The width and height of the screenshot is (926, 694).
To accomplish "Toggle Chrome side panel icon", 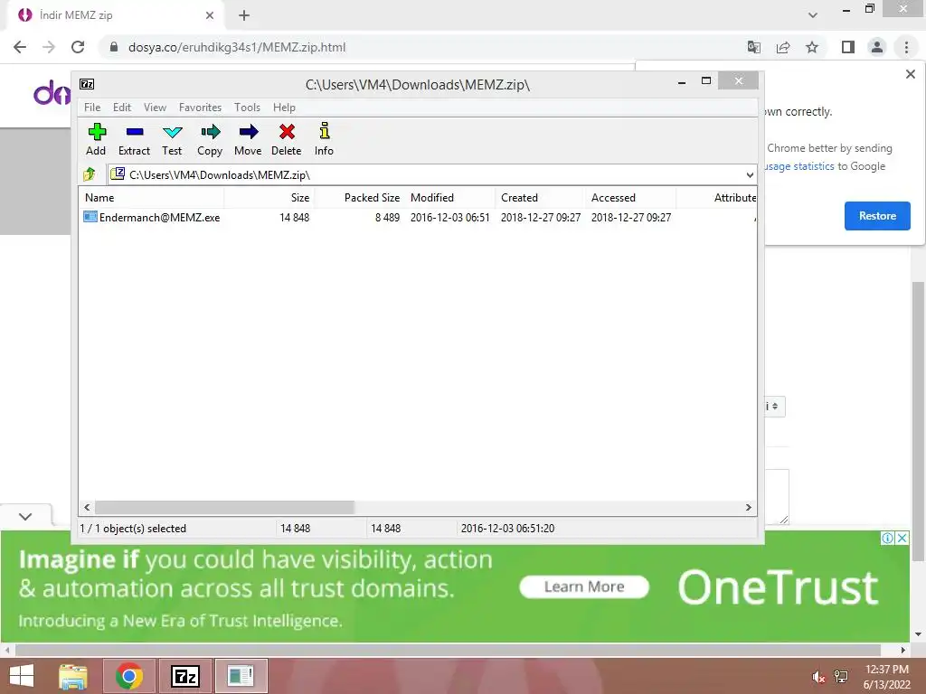I will 848,47.
